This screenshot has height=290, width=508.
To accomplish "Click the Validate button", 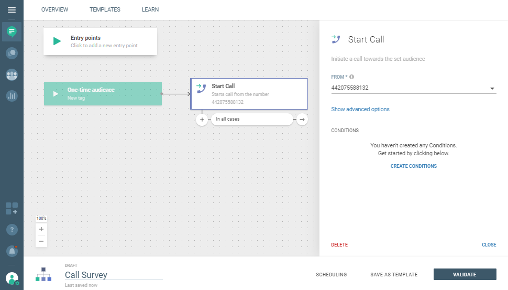I will point(465,274).
